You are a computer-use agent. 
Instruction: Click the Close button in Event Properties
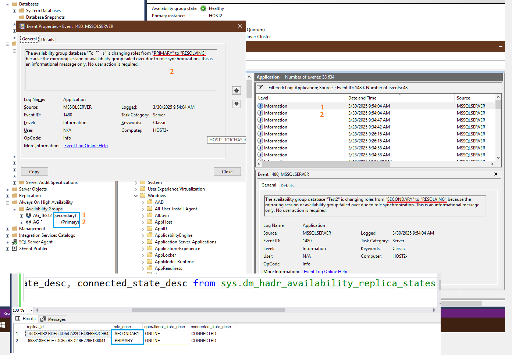[227, 172]
